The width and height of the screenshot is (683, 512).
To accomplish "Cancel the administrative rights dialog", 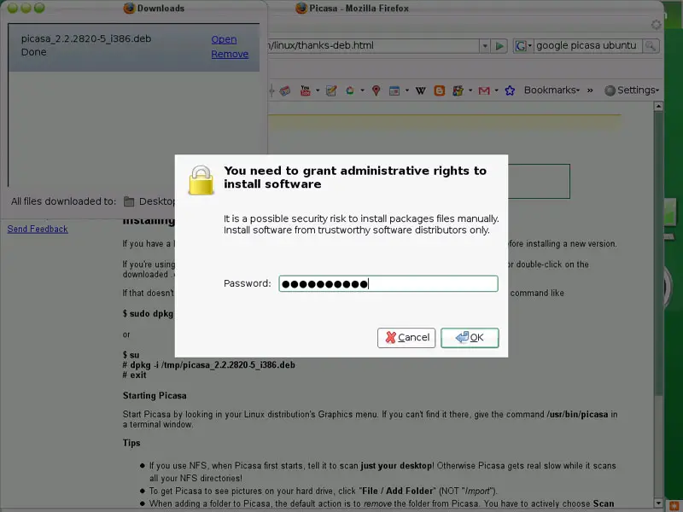I will [406, 337].
